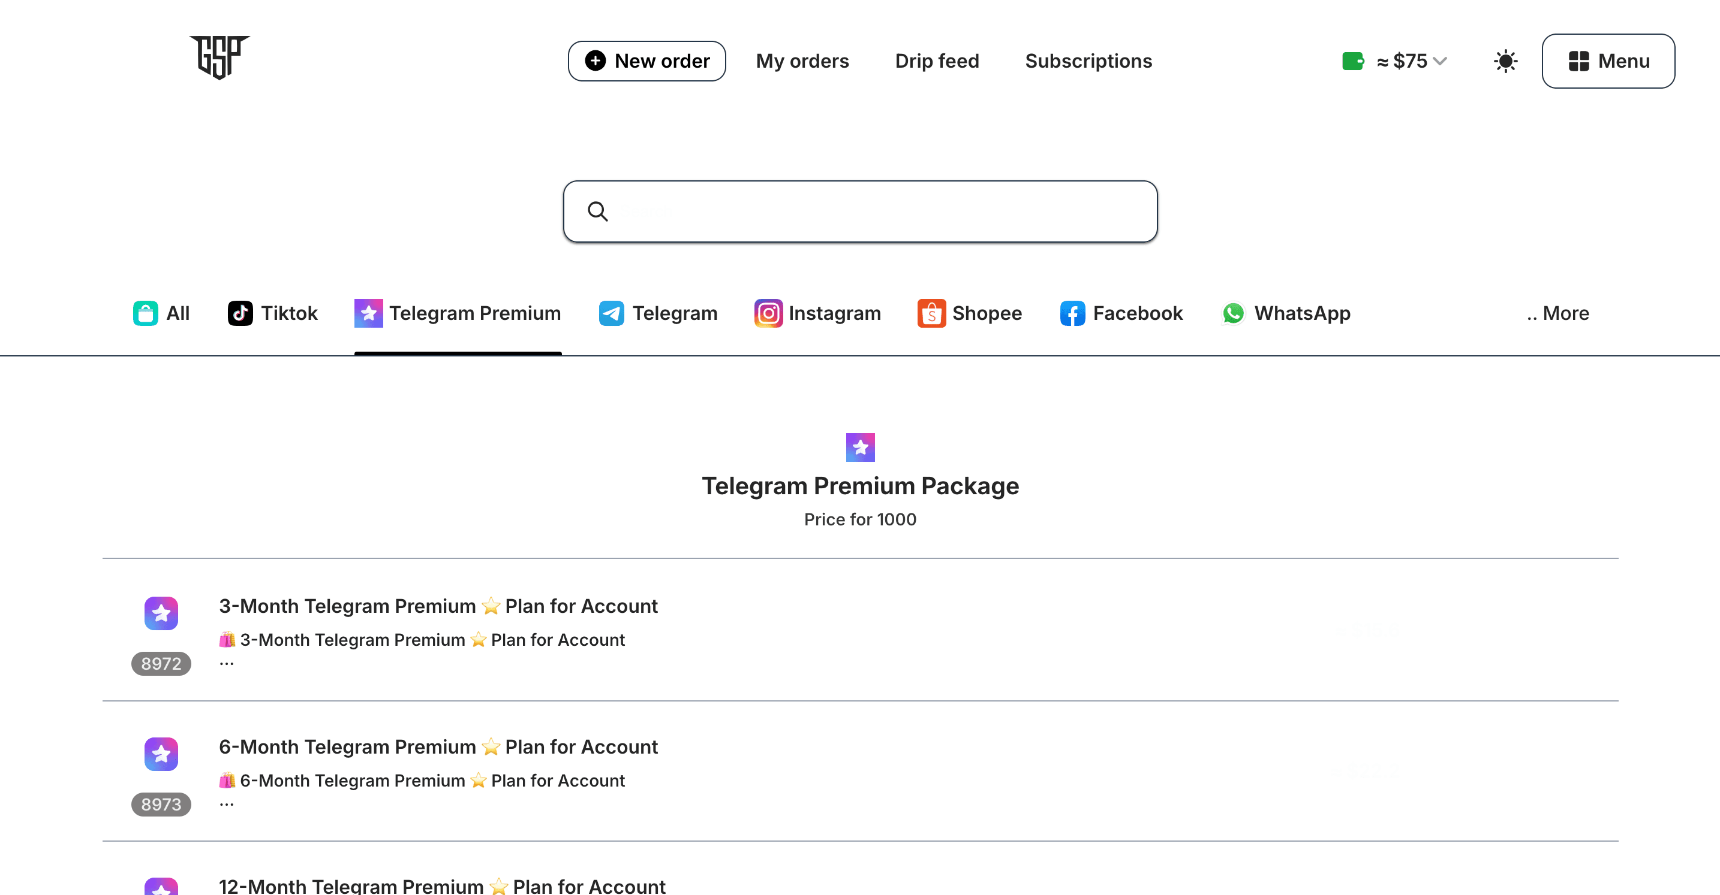Click the Price for 1000 text
This screenshot has height=895, width=1720.
point(860,519)
